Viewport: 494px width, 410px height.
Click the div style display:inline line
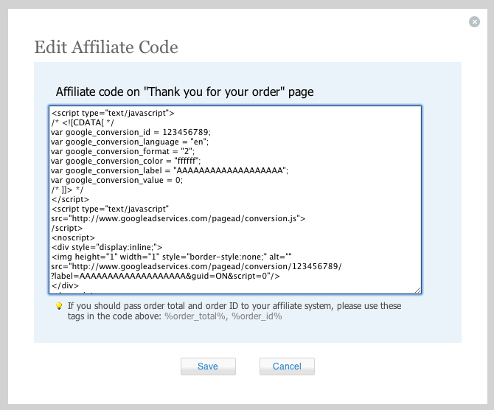point(107,247)
